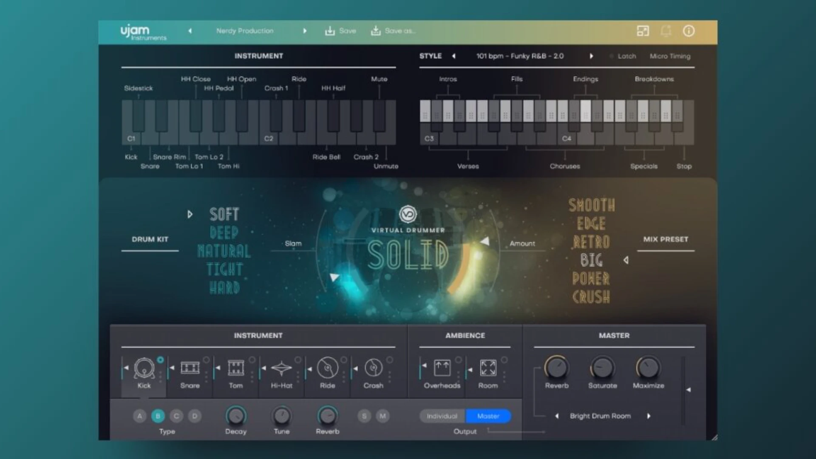816x459 pixels.
Task: Set output to Master
Action: [488, 416]
